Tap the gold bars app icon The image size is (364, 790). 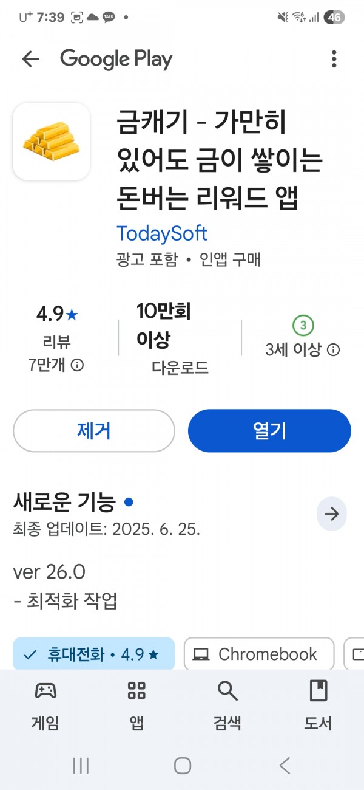[52, 141]
